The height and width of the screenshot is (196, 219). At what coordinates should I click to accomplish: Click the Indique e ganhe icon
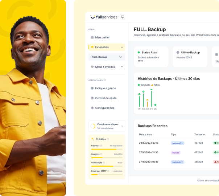[92, 88]
